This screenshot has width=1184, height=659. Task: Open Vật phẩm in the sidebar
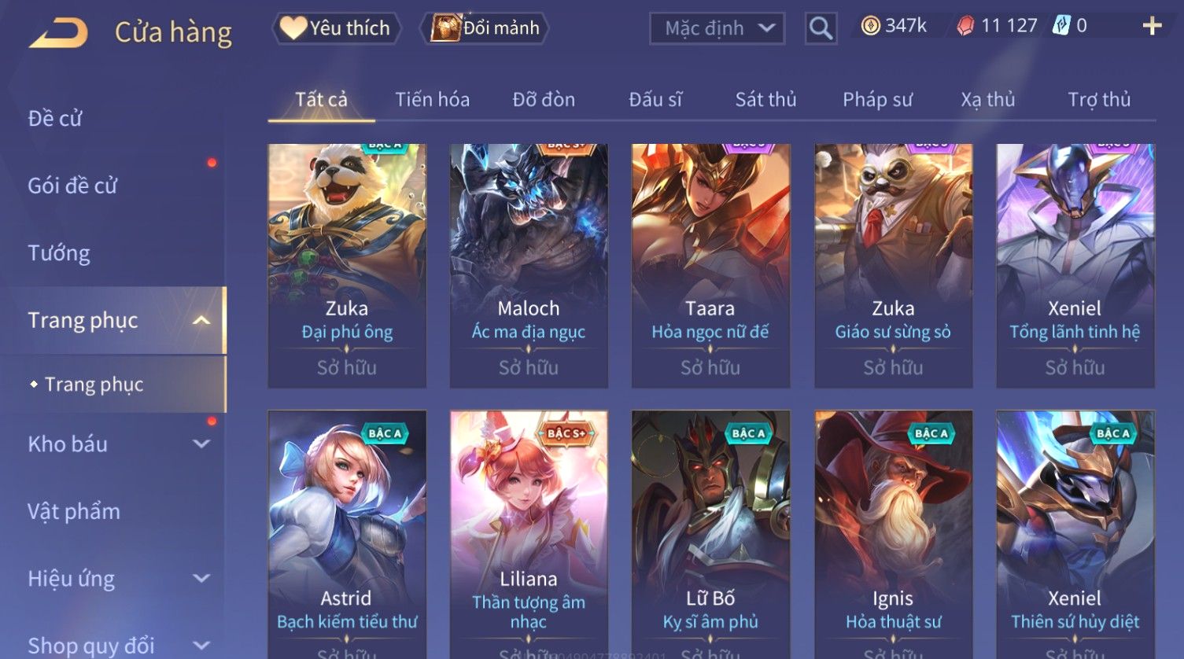[74, 511]
